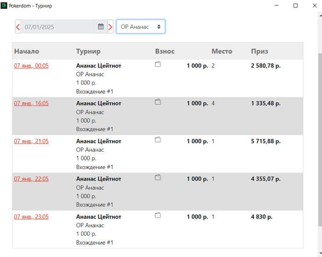Click wallet icon in 21:05 tournament row
The width and height of the screenshot is (322, 257).
coord(158,140)
